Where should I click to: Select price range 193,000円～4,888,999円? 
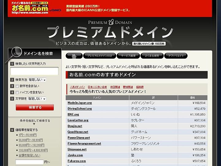pos(33,150)
